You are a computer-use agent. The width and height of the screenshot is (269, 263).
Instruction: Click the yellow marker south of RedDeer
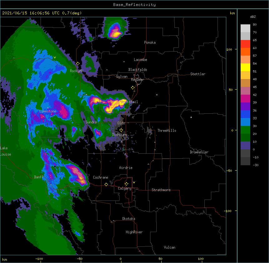click(x=133, y=88)
